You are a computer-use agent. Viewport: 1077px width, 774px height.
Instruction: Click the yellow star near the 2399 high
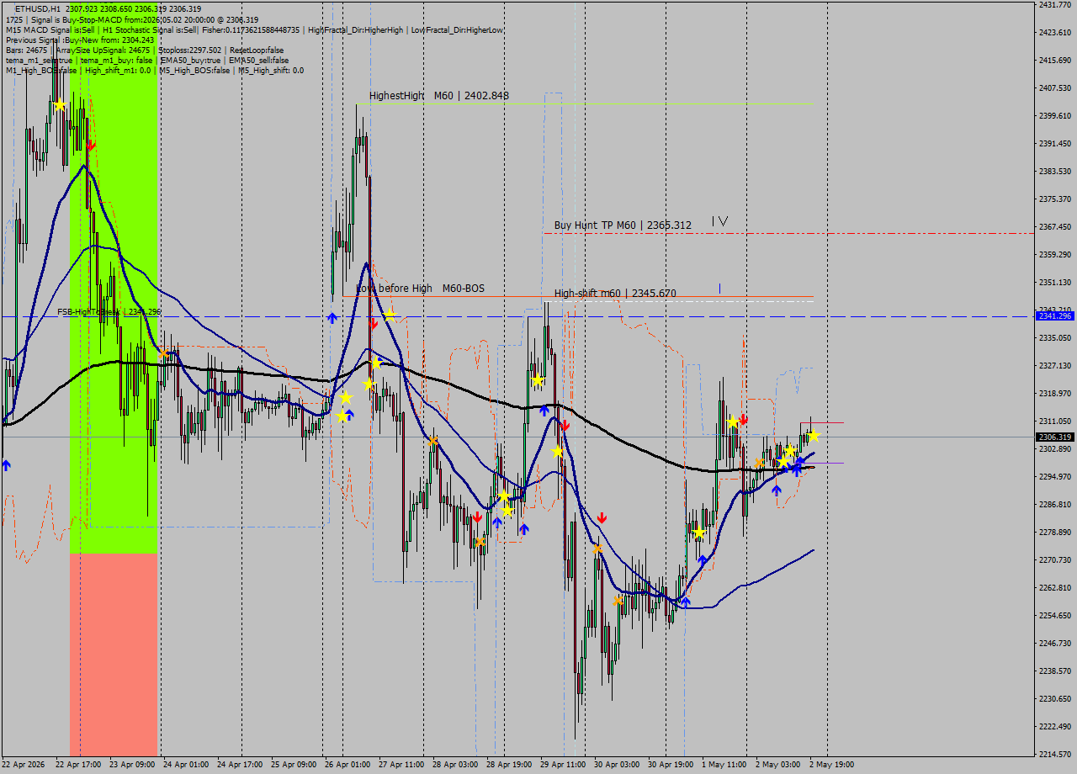[x=60, y=105]
